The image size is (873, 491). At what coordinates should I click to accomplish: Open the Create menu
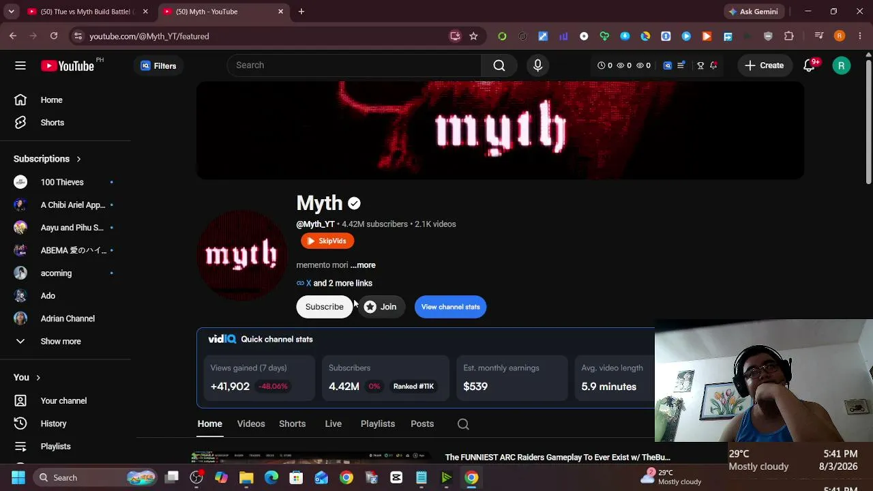tap(765, 65)
